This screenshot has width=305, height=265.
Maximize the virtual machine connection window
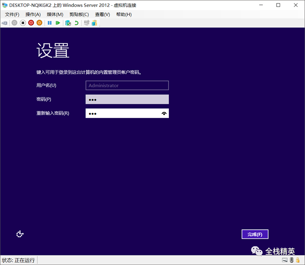278,5
